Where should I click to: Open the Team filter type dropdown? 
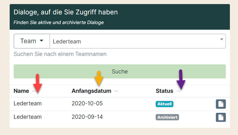pos(32,41)
